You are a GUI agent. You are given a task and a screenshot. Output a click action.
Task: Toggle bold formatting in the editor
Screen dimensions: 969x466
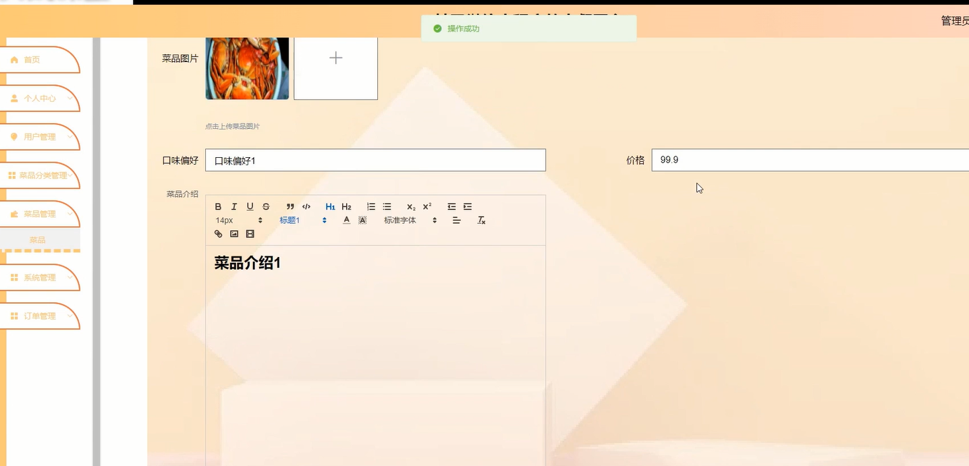(x=218, y=206)
